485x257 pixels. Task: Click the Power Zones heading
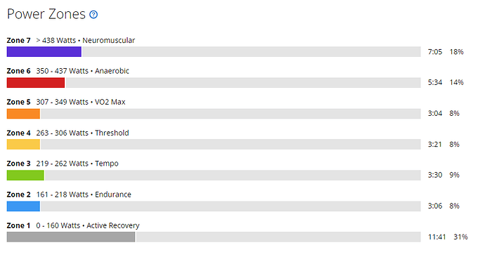click(x=46, y=14)
